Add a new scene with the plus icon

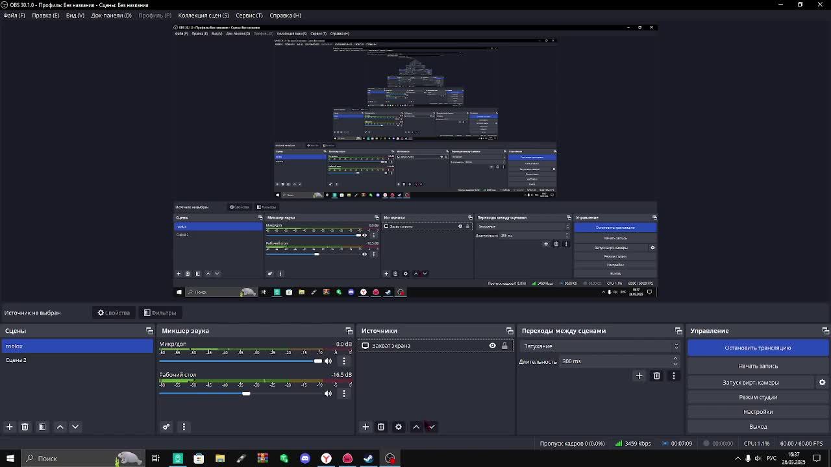point(9,427)
